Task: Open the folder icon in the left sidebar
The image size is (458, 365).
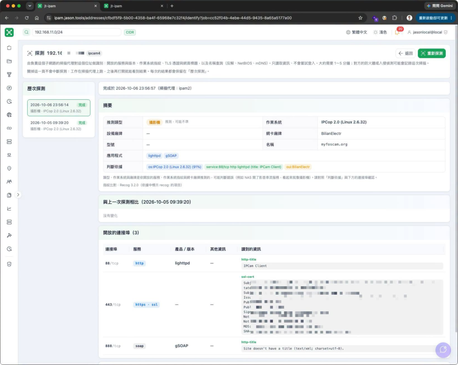Action: tap(9, 61)
